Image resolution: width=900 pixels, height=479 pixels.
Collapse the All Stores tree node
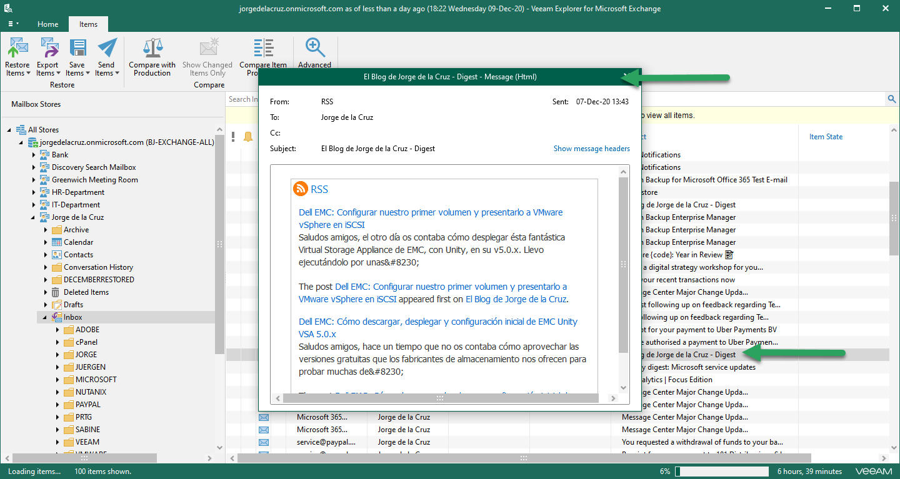pos(9,130)
